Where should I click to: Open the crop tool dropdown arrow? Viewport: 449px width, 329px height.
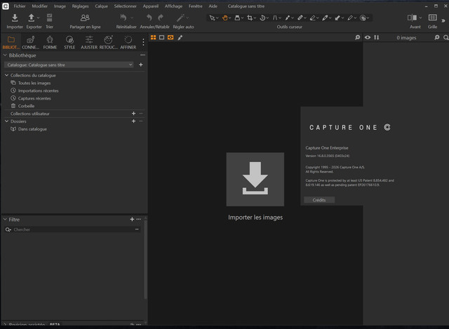255,18
